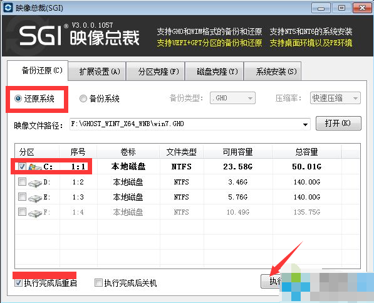Switch to 系统安装(S) tab
Image resolution: width=374 pixels, height=303 pixels.
tap(273, 72)
